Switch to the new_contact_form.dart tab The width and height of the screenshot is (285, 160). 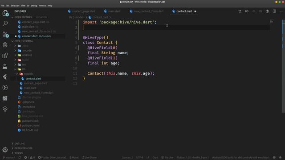coord(147,11)
